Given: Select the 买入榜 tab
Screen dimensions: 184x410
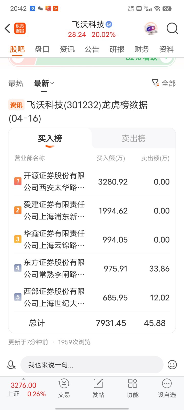Looking at the screenshot, I should point(50,138).
